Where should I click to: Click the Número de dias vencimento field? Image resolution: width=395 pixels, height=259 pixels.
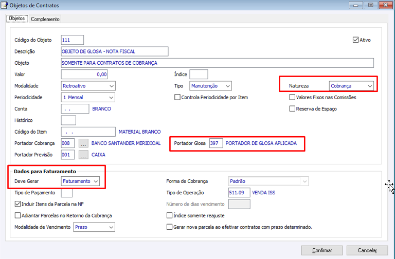click(239, 204)
